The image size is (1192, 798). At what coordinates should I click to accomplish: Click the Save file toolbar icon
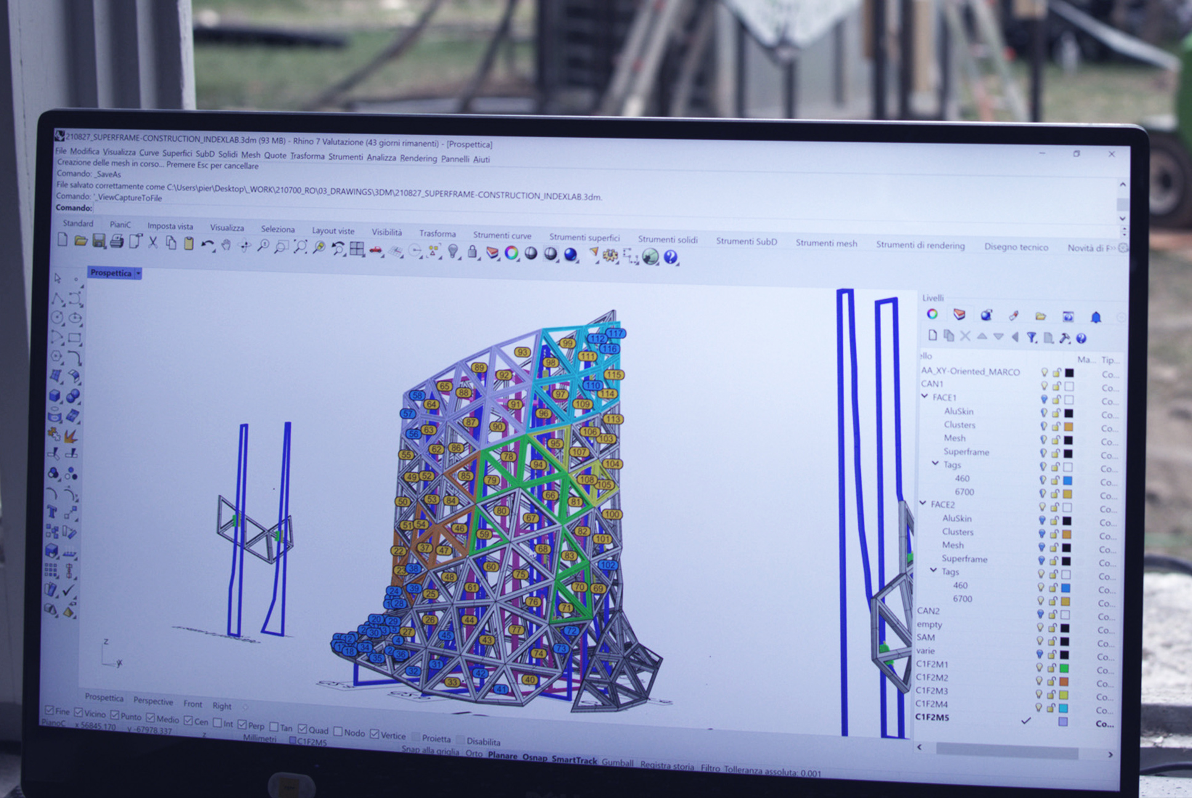99,241
